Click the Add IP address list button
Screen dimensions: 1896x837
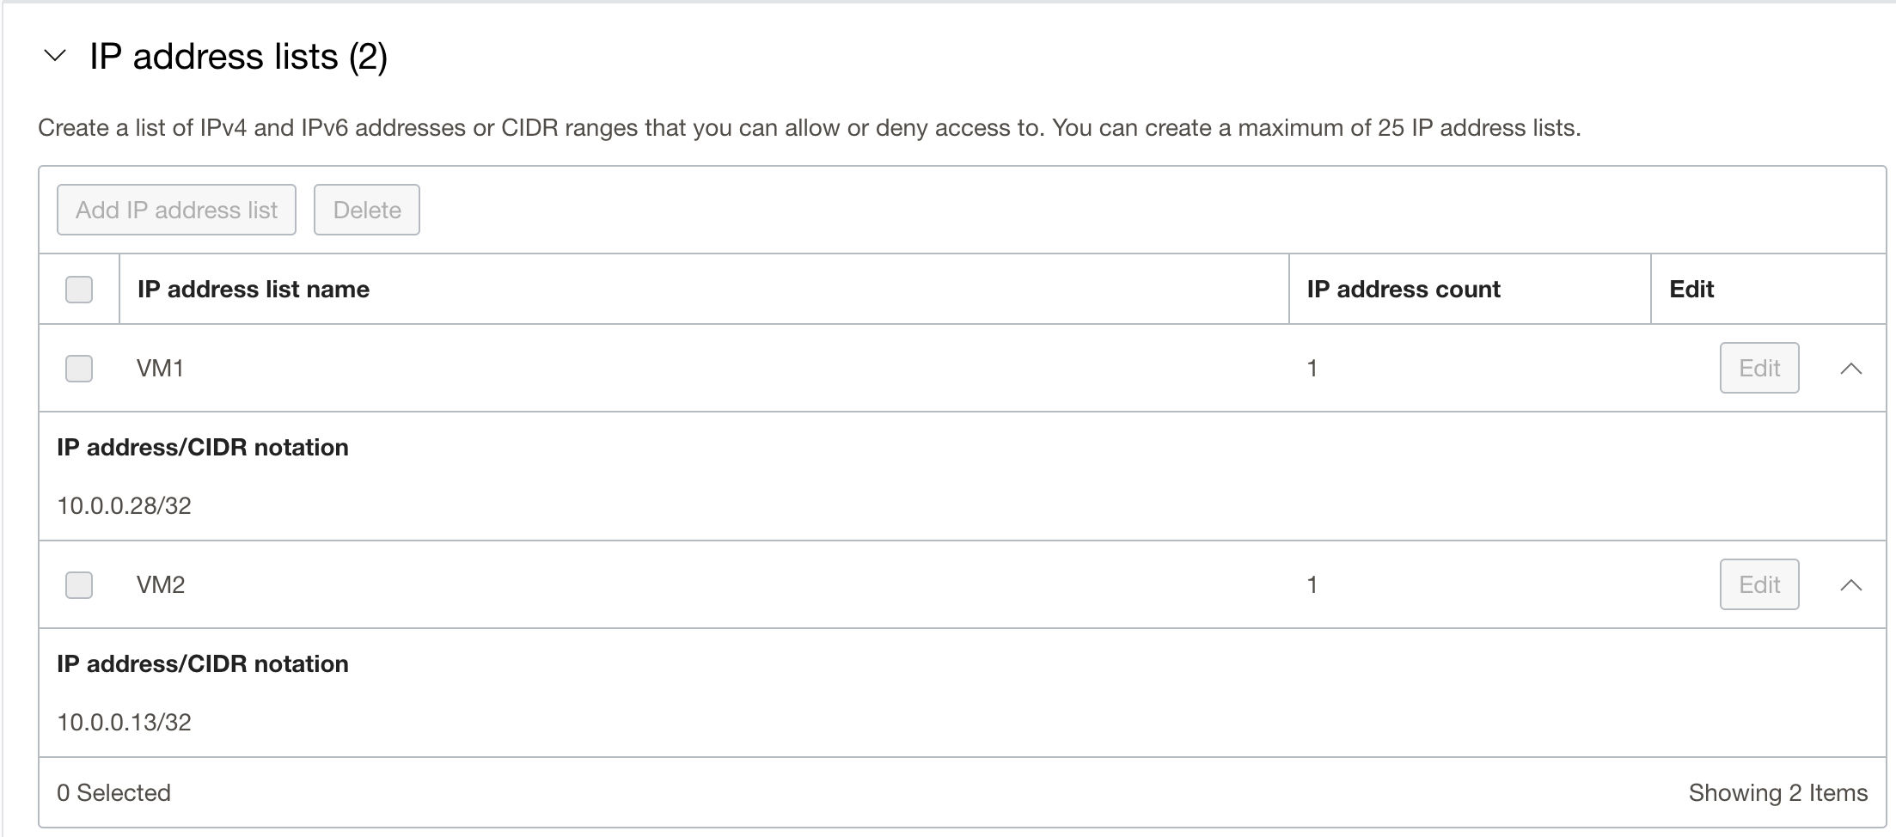click(x=175, y=209)
